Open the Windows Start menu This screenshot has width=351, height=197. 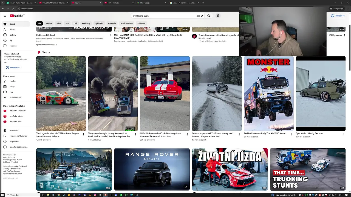tap(2, 195)
